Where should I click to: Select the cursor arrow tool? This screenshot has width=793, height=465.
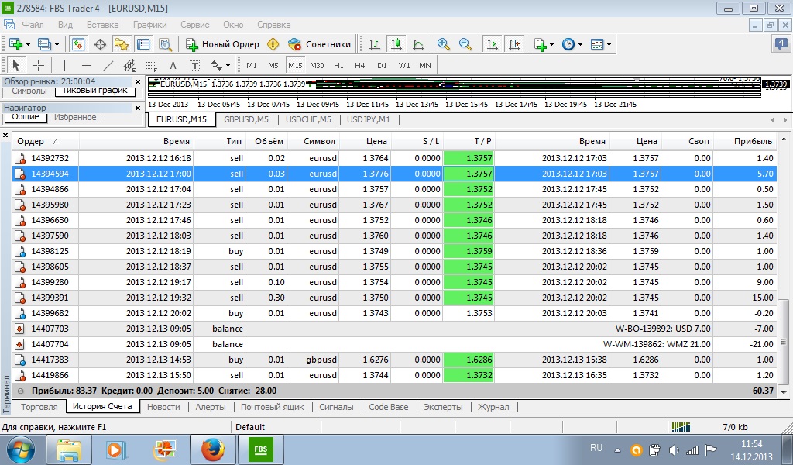click(15, 65)
